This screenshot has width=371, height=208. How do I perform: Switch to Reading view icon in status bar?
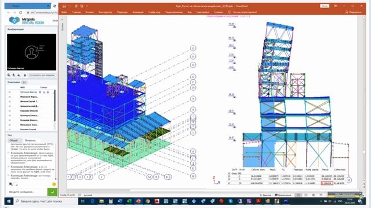313,195
